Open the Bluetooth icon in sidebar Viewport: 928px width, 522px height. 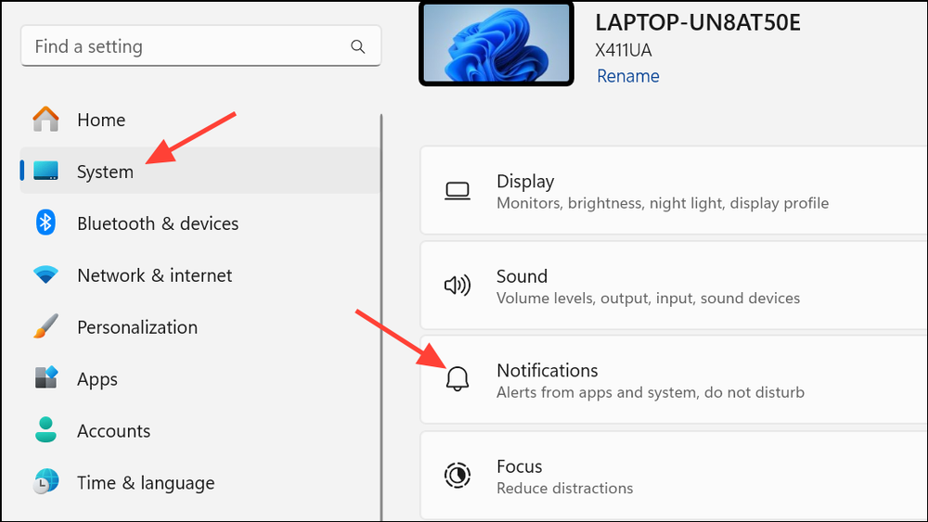pyautogui.click(x=45, y=223)
